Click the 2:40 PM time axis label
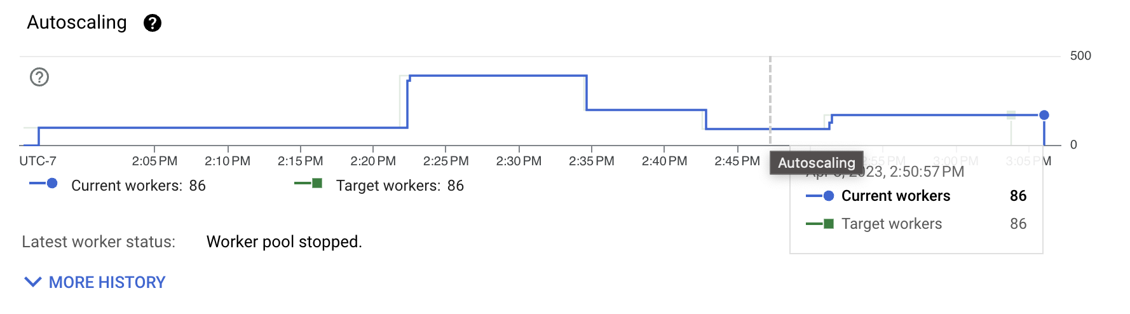Viewport: 1130px width, 314px height. (664, 161)
